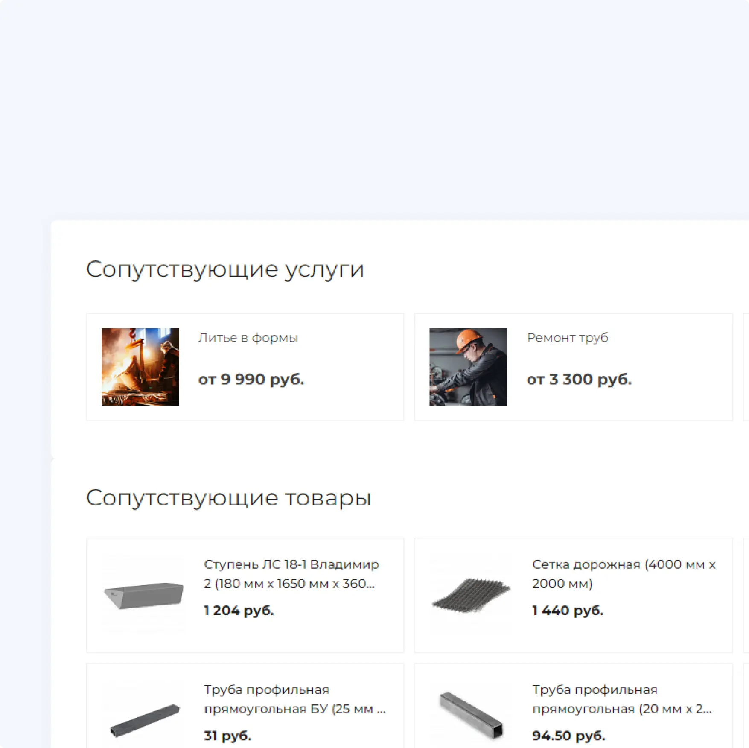The height and width of the screenshot is (748, 749).
Task: Open the Ступень ЛС 18-1 product image
Action: click(x=144, y=595)
